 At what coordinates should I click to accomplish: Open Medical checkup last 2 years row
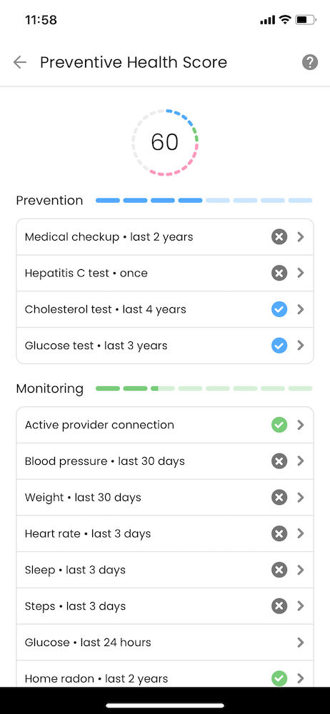pyautogui.click(x=165, y=237)
